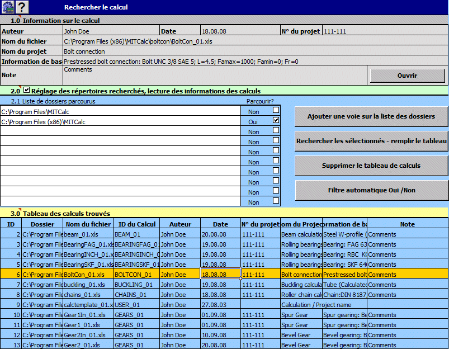The image size is (449, 349).
Task: Click the MITCalc calculator icon
Action: coord(8,7)
